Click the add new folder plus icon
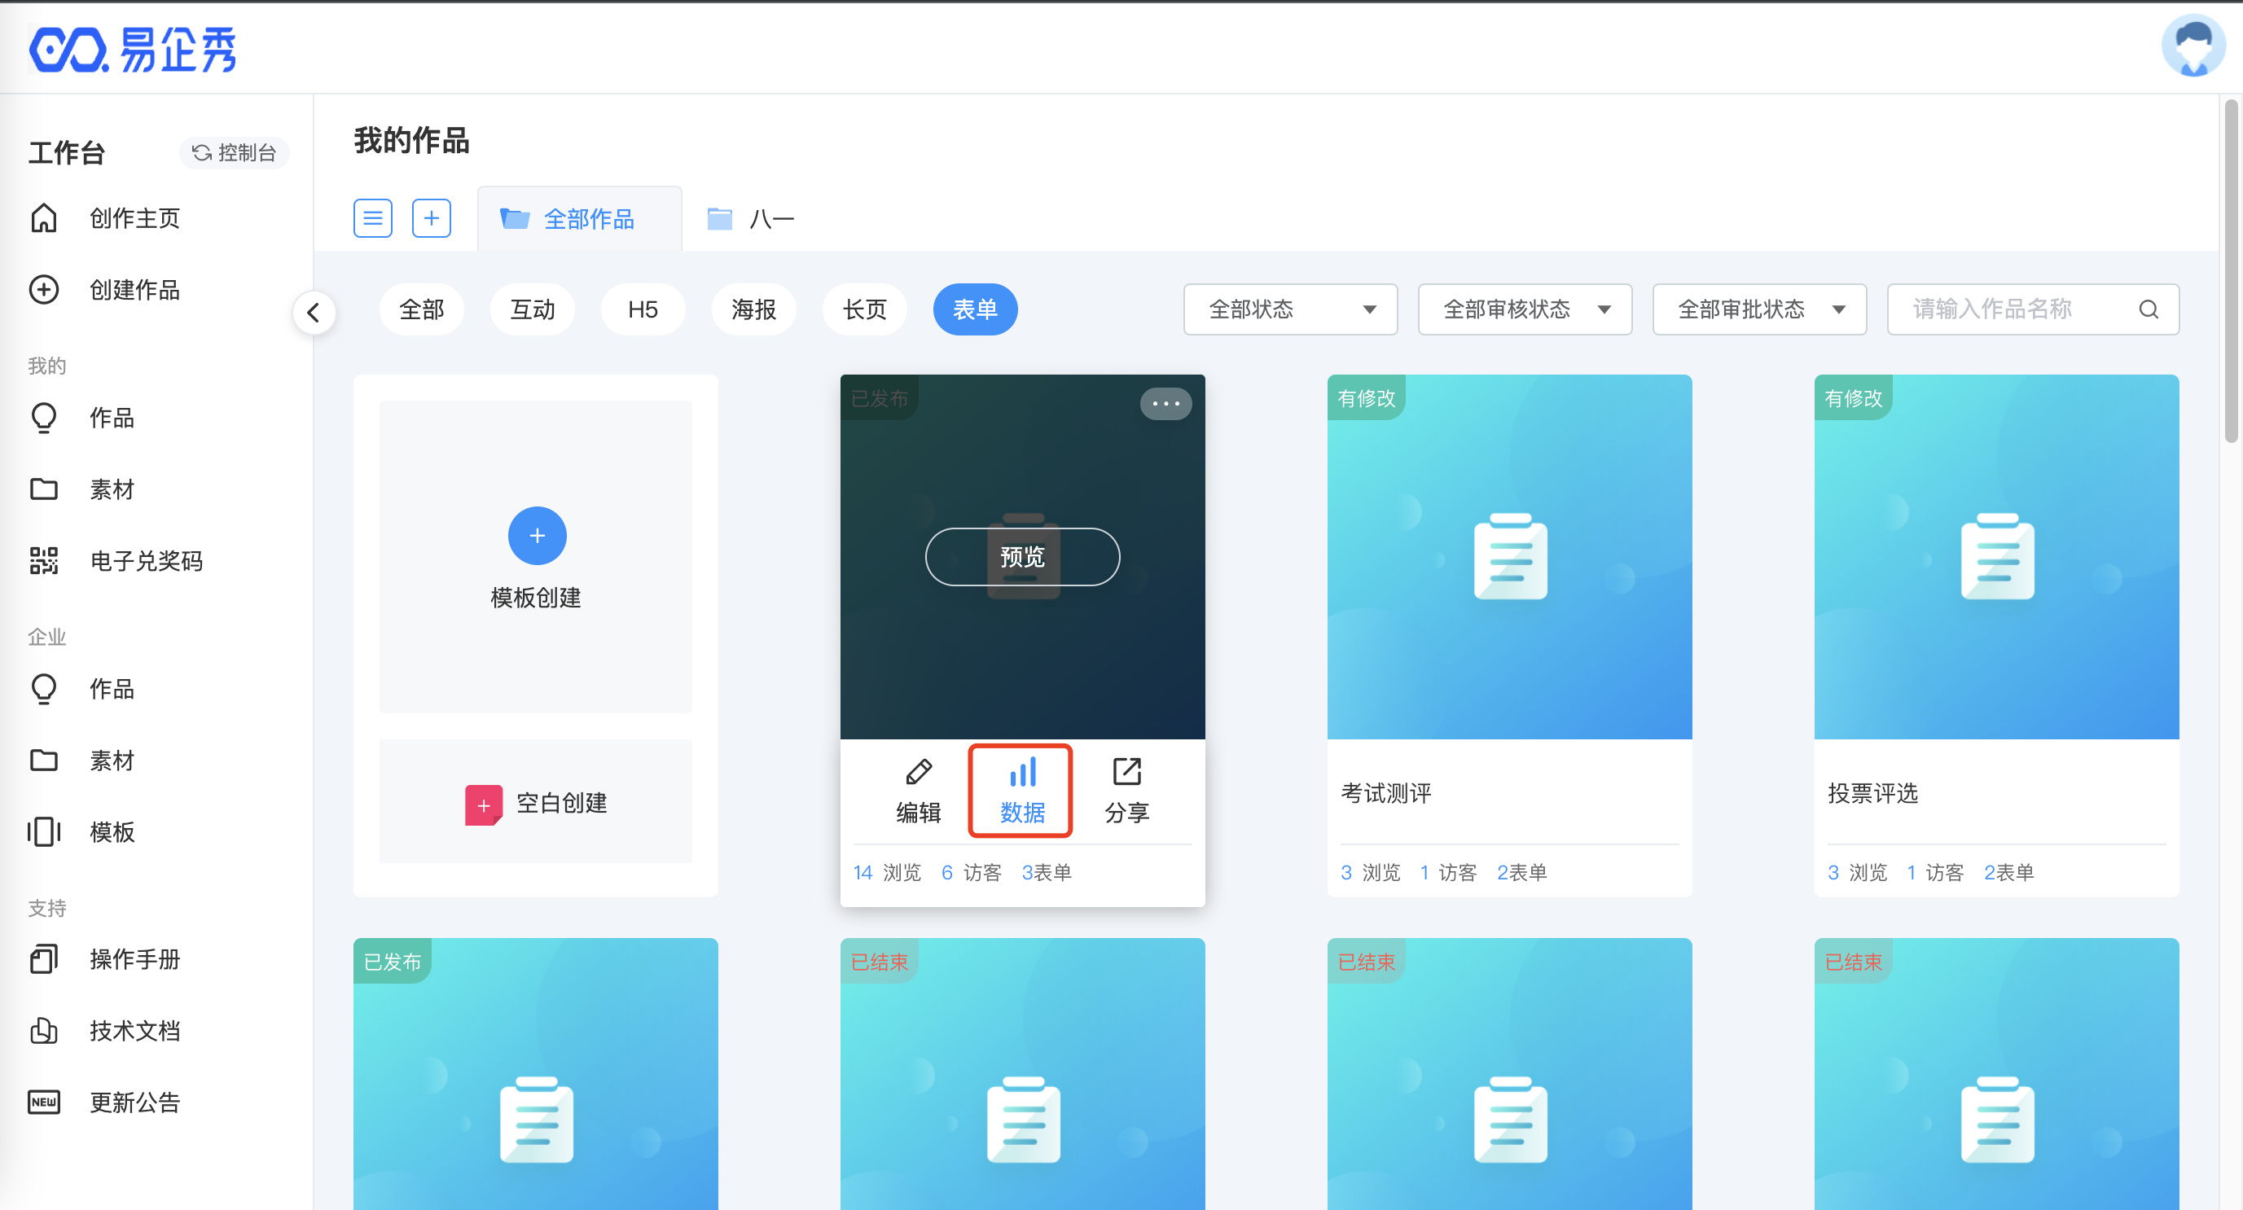2243x1210 pixels. 431,217
